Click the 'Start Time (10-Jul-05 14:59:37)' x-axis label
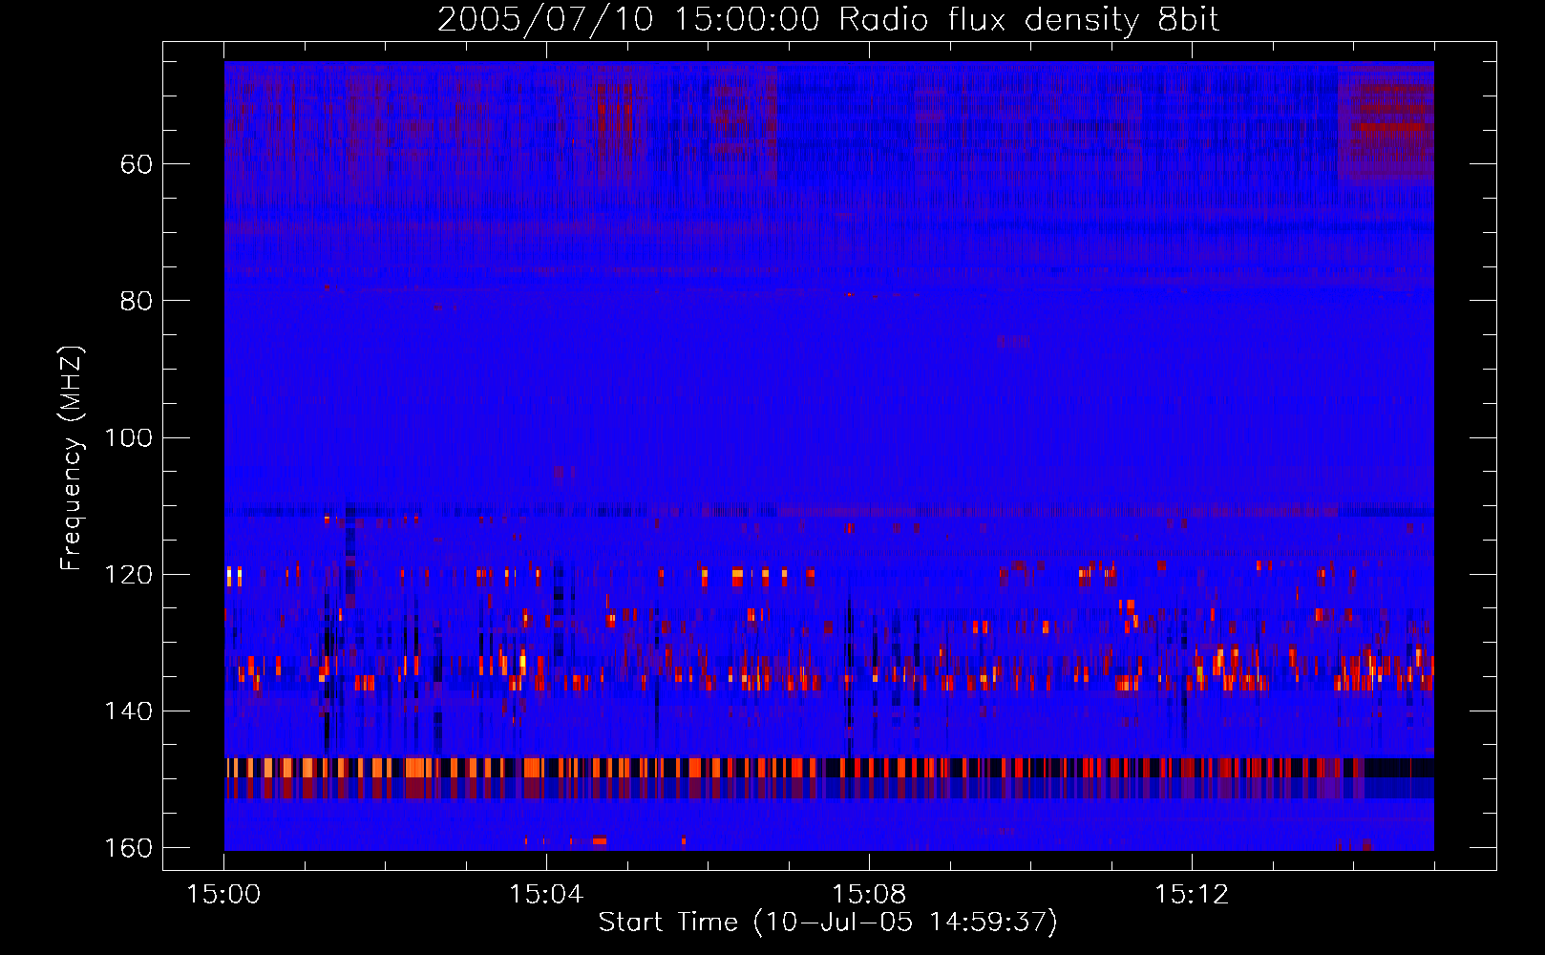The height and width of the screenshot is (955, 1545). 828,923
